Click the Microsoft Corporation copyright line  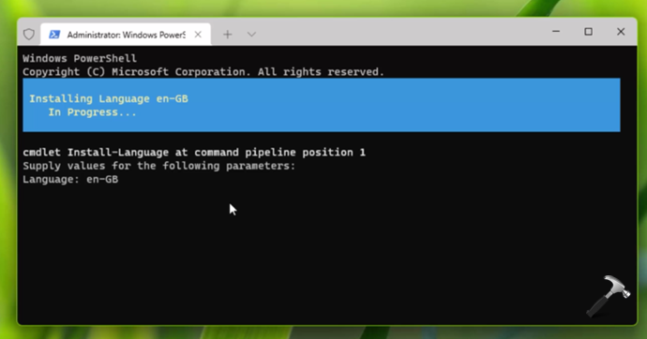tap(203, 72)
